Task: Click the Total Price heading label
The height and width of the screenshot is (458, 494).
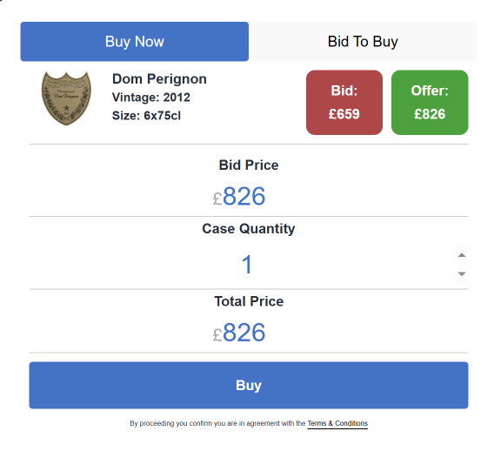Action: pyautogui.click(x=249, y=301)
